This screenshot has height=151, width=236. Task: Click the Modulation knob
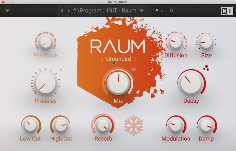tap(176, 125)
